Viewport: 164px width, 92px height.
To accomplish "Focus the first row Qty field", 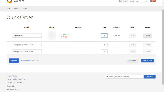I will pyautogui.click(x=104, y=36).
